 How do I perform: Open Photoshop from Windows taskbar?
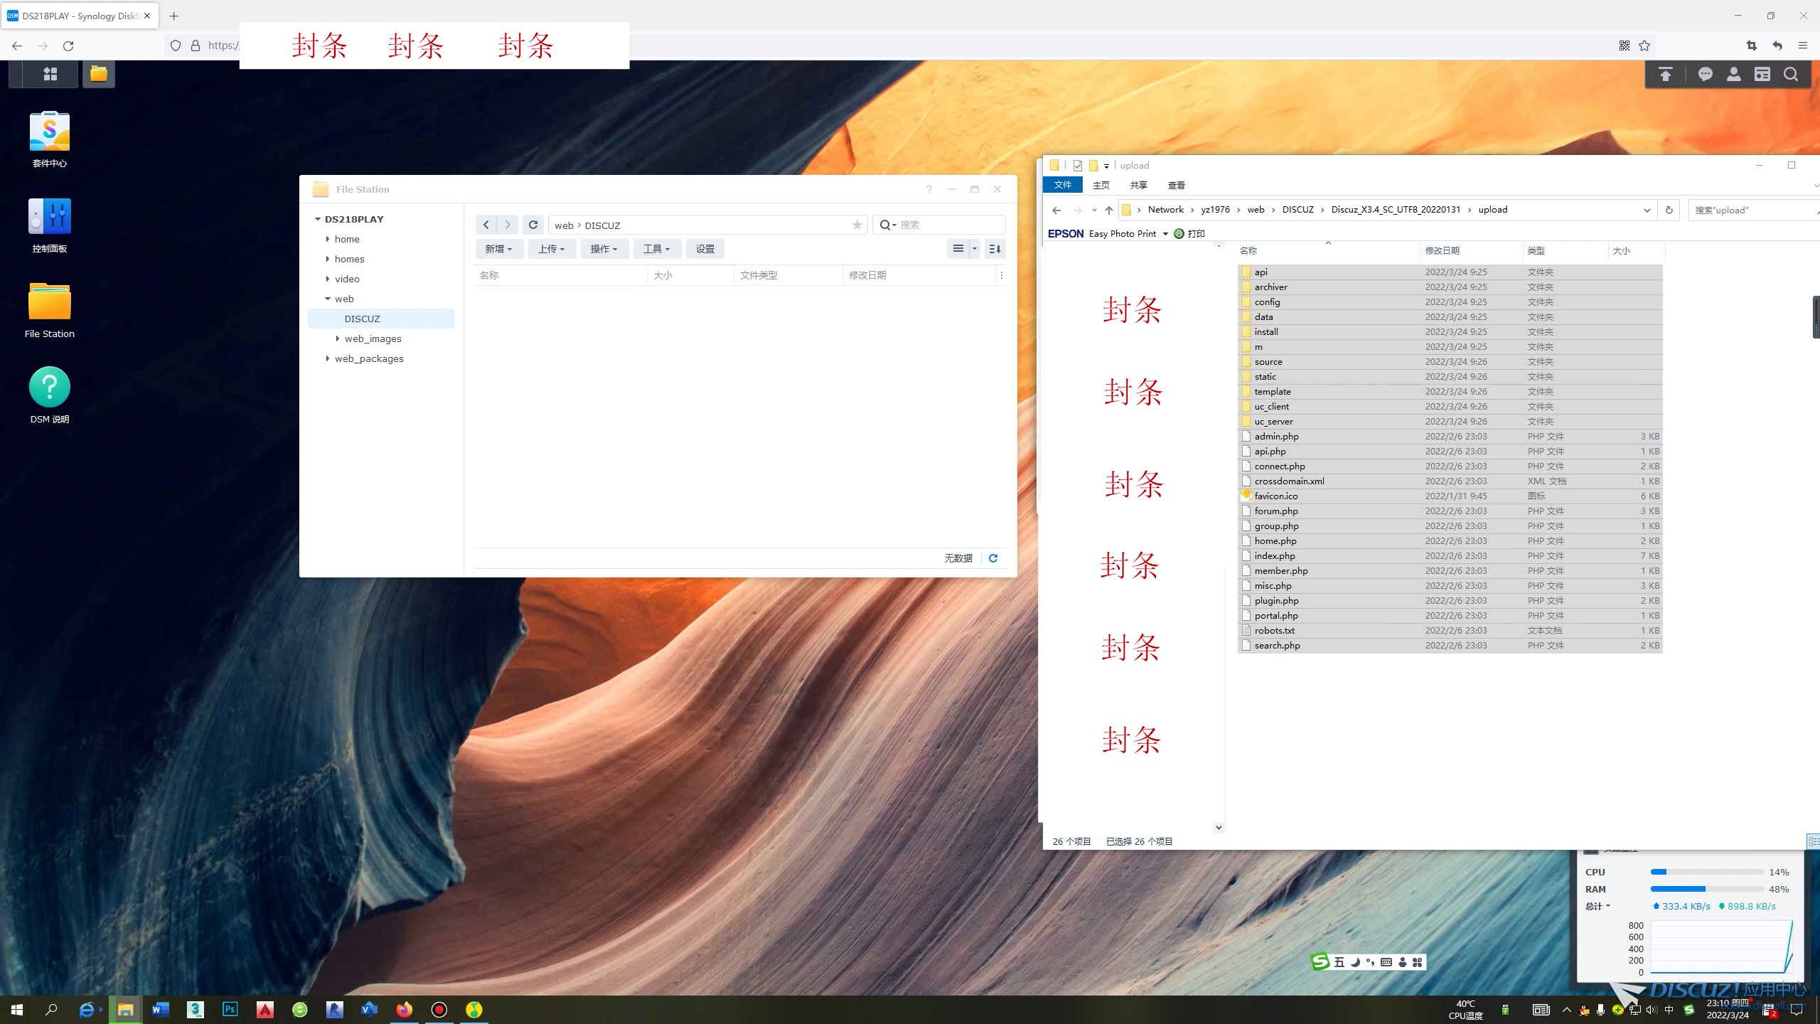tap(230, 1010)
